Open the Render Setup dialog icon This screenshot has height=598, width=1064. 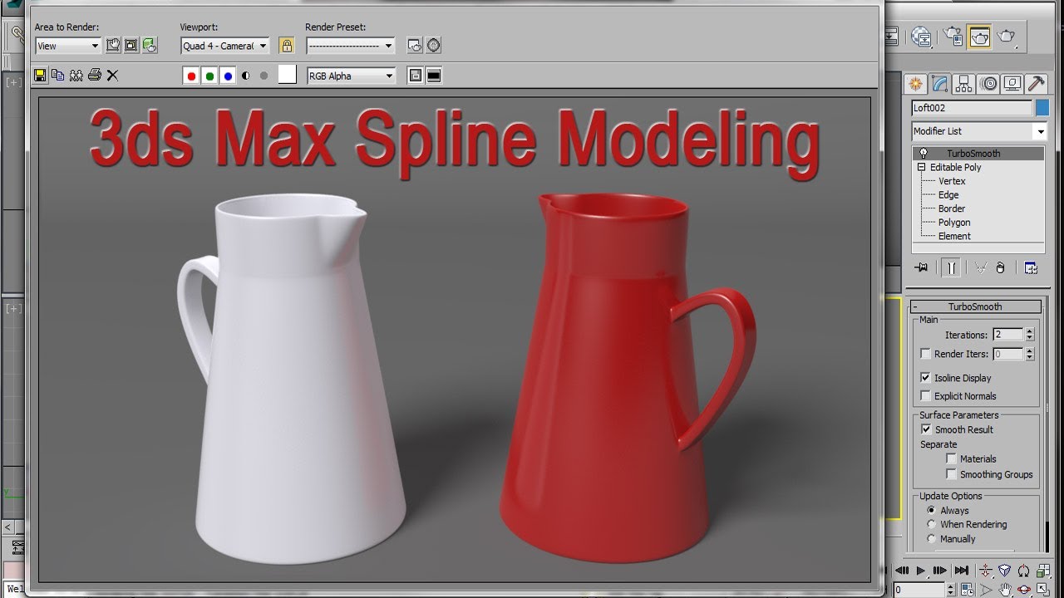coord(415,46)
